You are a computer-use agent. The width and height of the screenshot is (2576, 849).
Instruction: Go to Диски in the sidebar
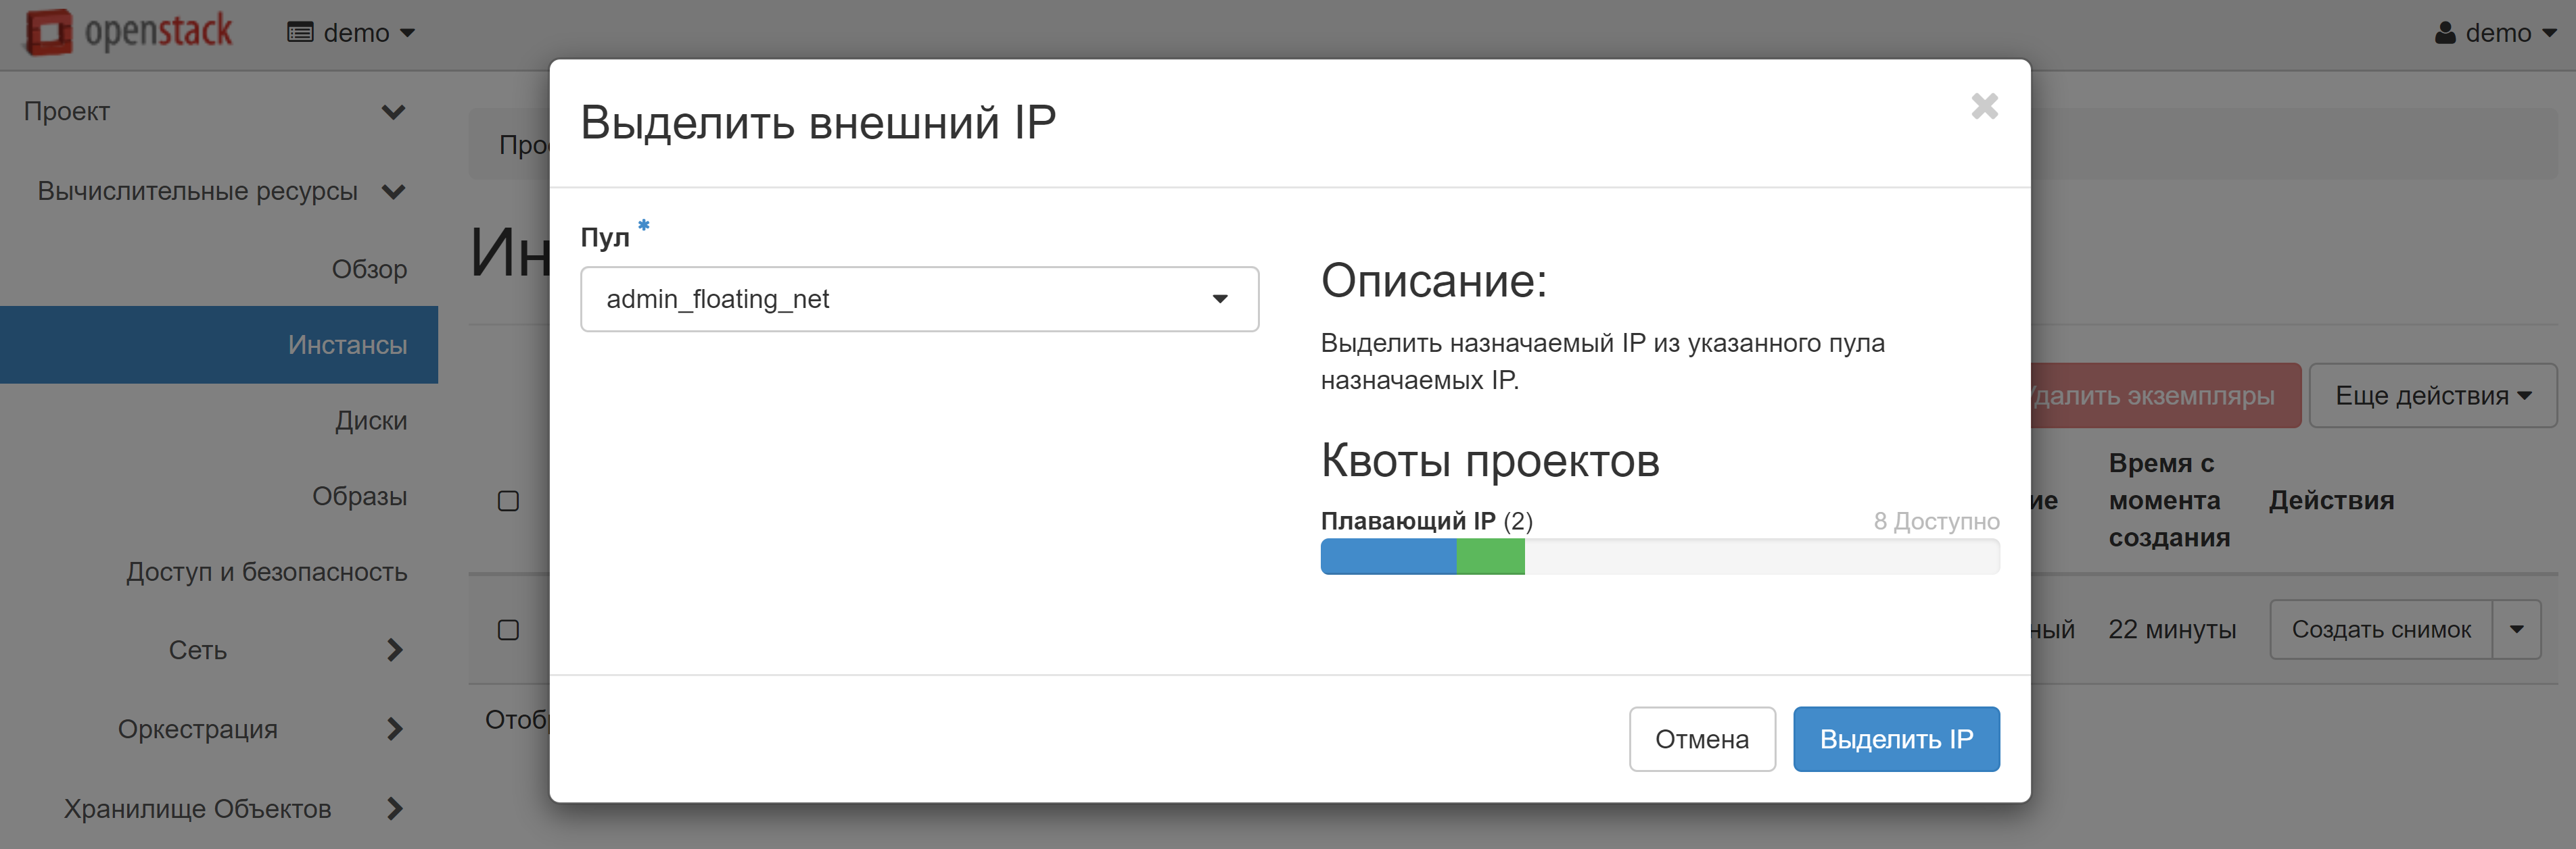pyautogui.click(x=371, y=421)
